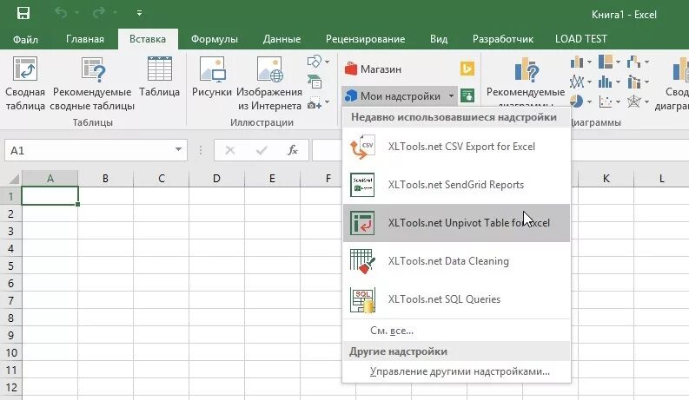Click the line chart icon
This screenshot has height=400, width=689.
577,82
